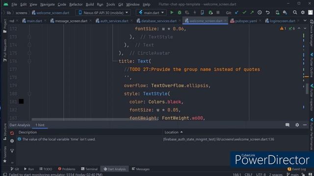Collapse the code fold marker at line 180
This screenshot has width=314, height=176.
coord(29,94)
